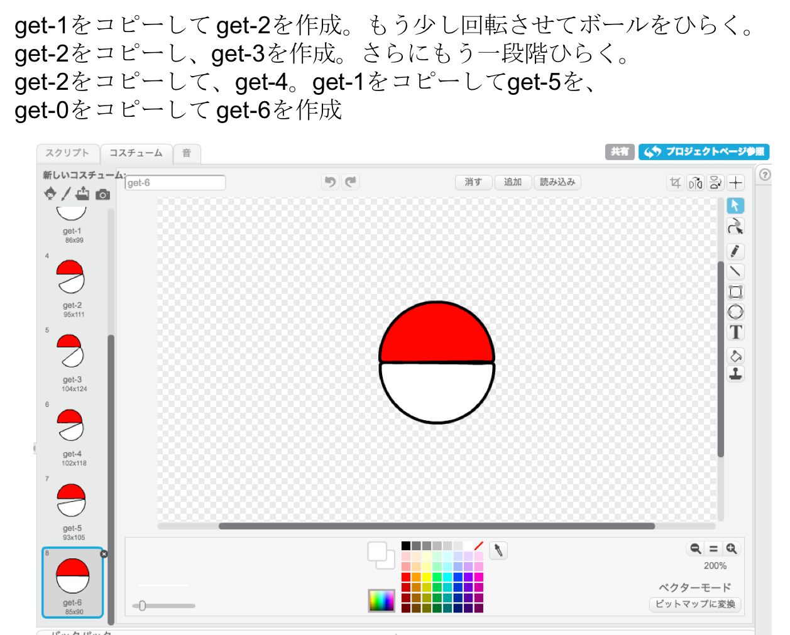Click ビットマップに変換 button

pos(695,604)
